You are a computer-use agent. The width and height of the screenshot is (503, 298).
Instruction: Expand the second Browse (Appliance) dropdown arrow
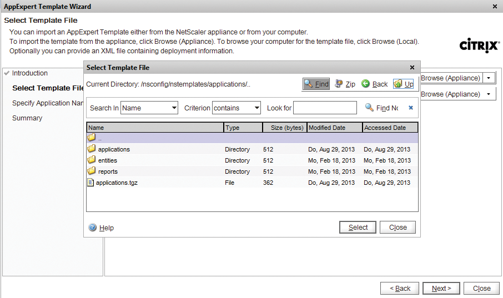click(x=489, y=94)
